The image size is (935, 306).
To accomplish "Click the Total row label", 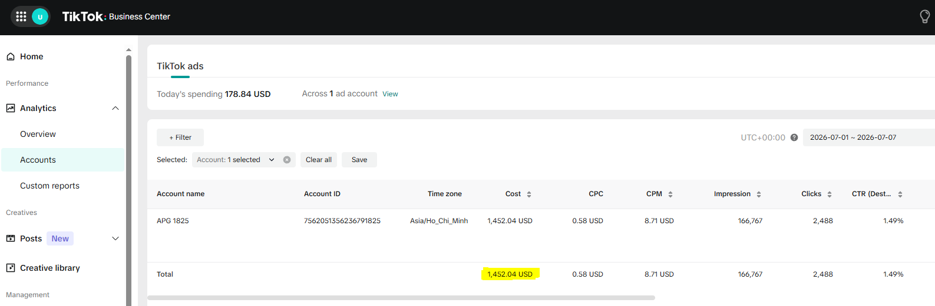I will pos(165,274).
